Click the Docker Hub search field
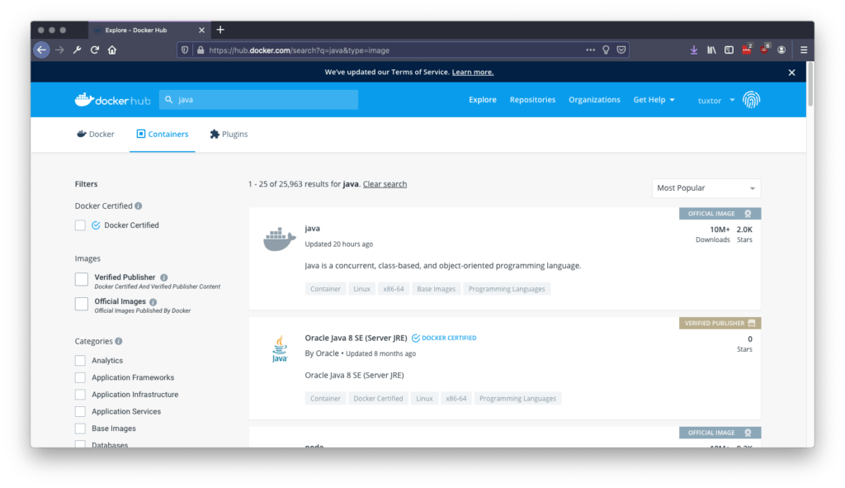This screenshot has width=845, height=488. coord(258,100)
